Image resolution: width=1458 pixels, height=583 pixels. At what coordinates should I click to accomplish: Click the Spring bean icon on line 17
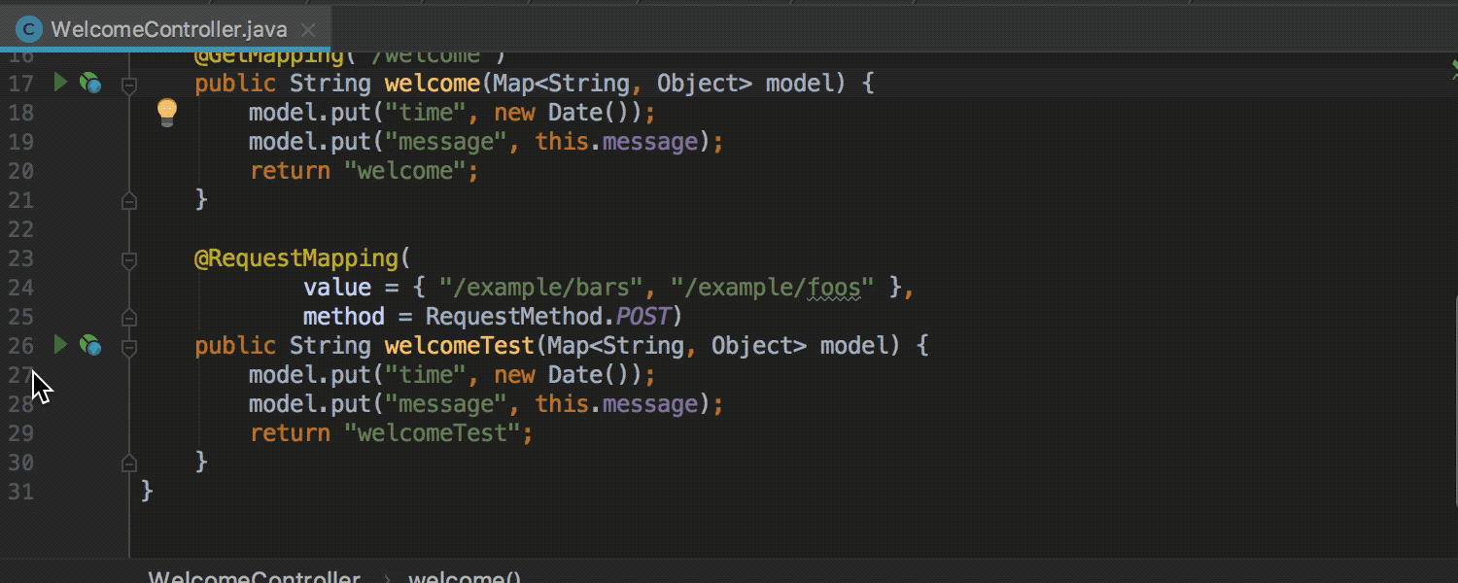click(x=90, y=84)
